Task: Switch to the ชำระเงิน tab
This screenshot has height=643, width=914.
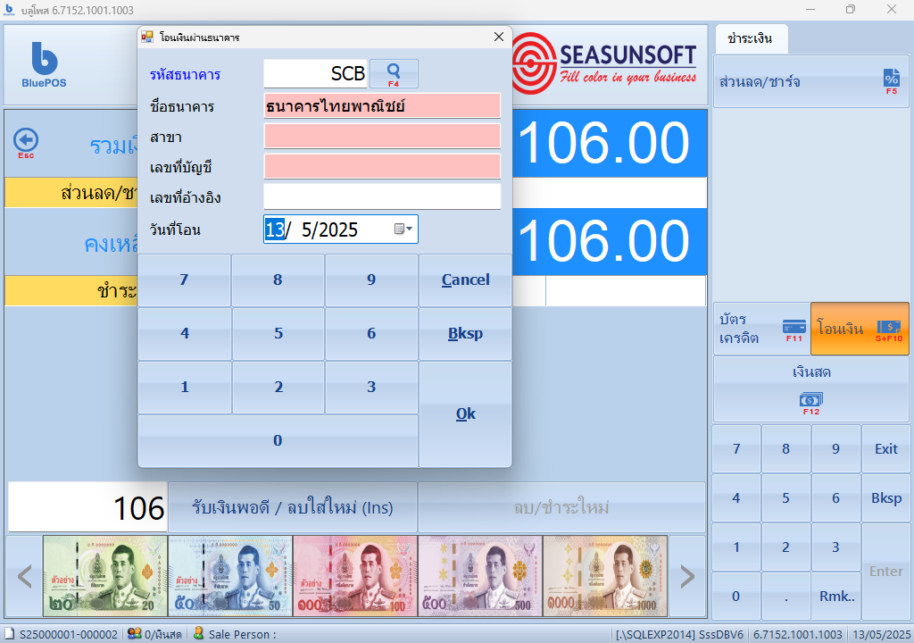Action: [752, 39]
